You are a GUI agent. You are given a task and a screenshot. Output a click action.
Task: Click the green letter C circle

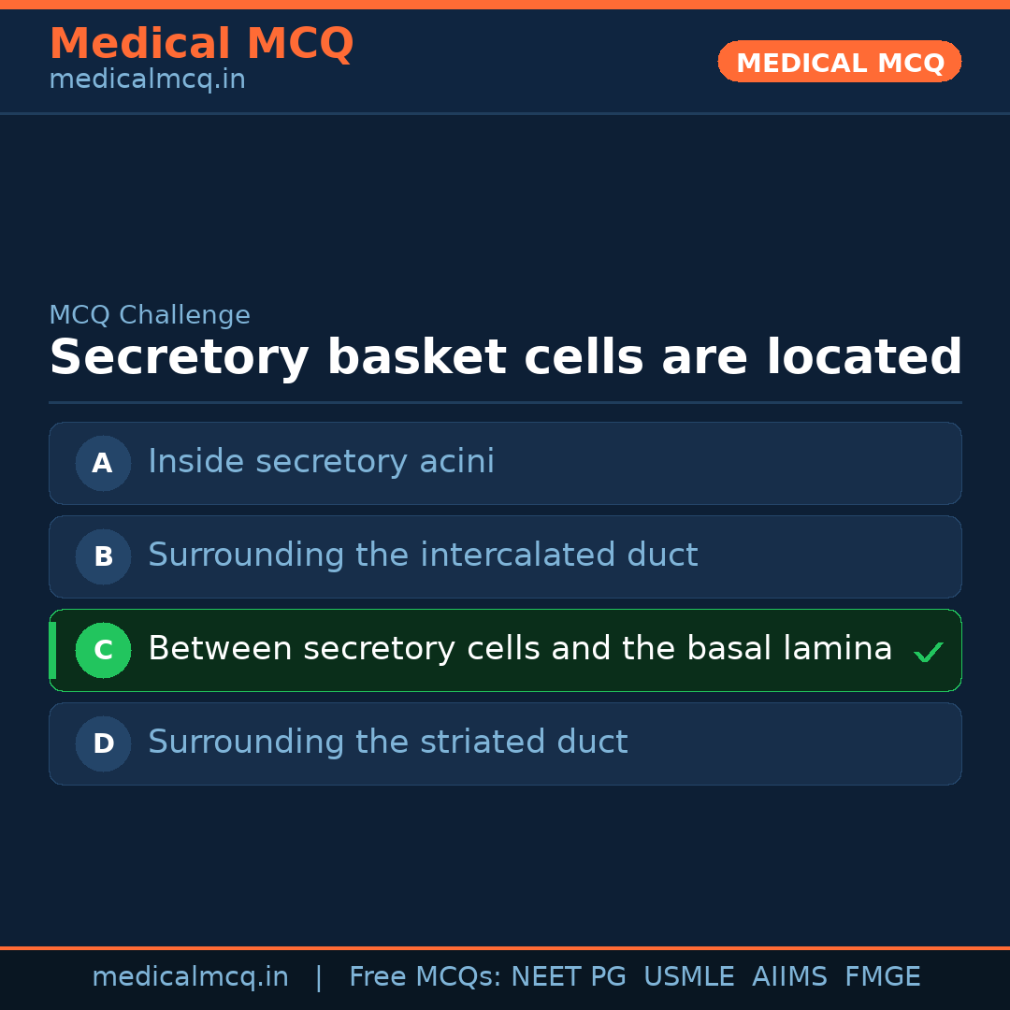coord(103,650)
